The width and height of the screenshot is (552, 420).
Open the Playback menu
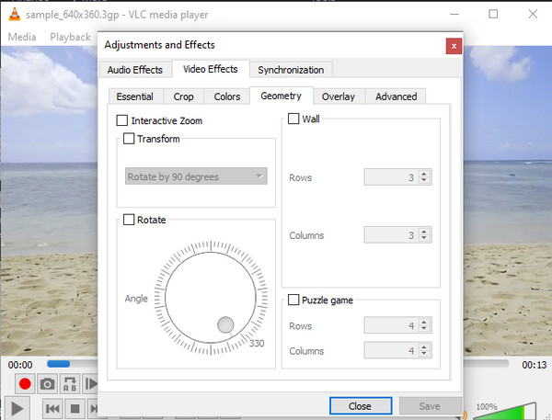pos(71,37)
